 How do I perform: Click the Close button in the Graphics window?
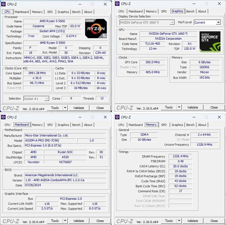click(x=214, y=107)
